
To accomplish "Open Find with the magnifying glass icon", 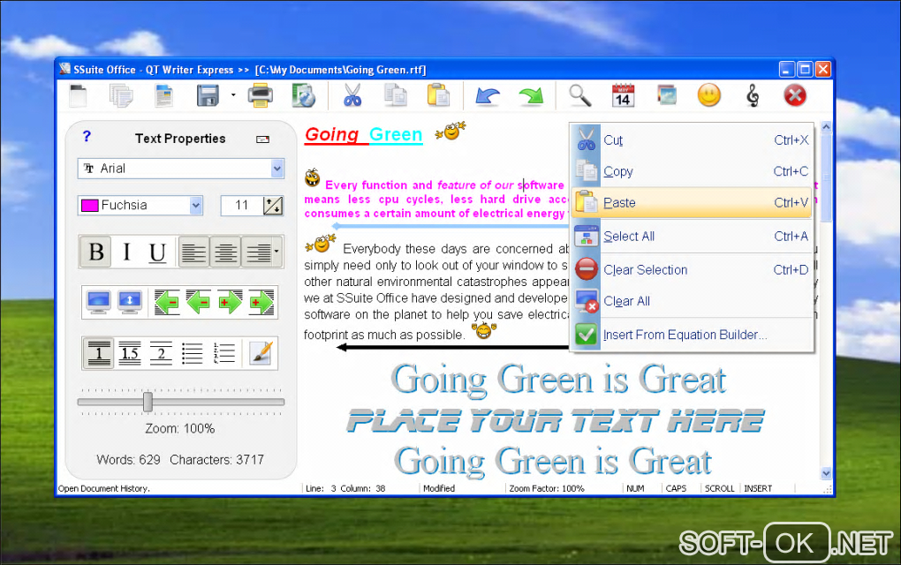I will click(579, 96).
